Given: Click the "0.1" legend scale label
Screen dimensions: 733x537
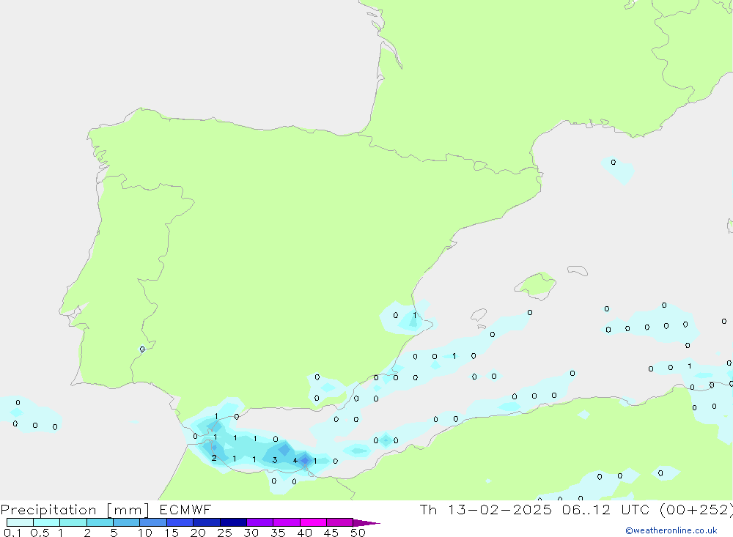Looking at the screenshot, I should 12,533.
